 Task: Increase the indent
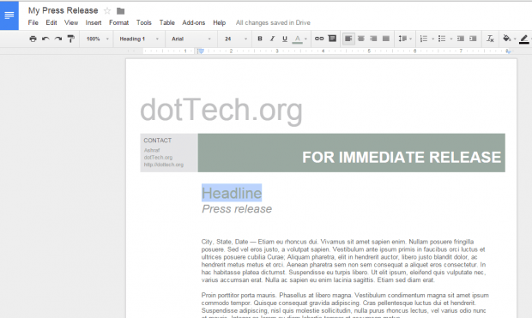473,39
